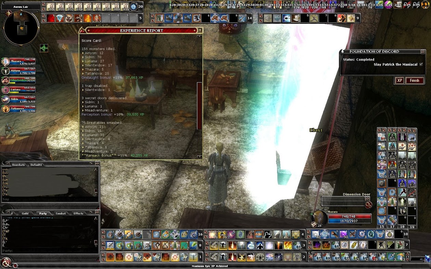The image size is (431, 269).
Task: Click the up arrow in Userchats chat window
Action: [96, 169]
